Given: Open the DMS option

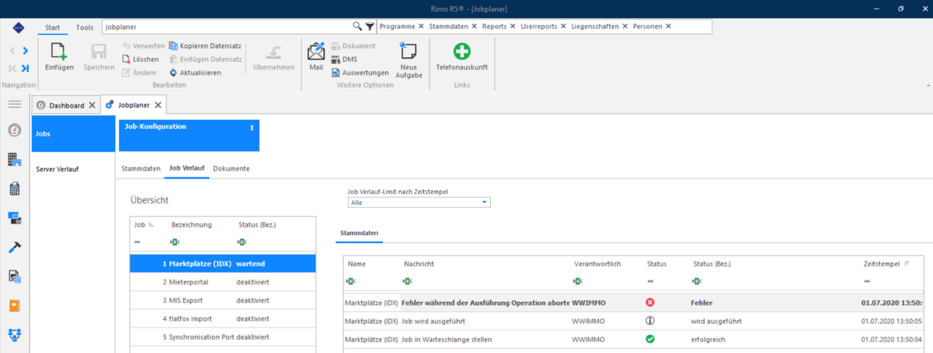Looking at the screenshot, I should (344, 59).
